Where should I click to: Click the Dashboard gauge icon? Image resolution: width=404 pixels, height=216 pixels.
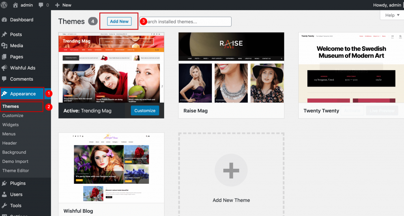[x=4, y=20]
